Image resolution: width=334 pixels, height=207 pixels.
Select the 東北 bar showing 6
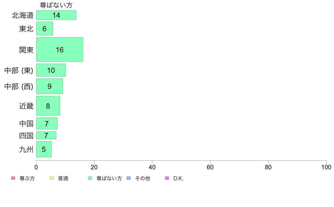click(44, 29)
